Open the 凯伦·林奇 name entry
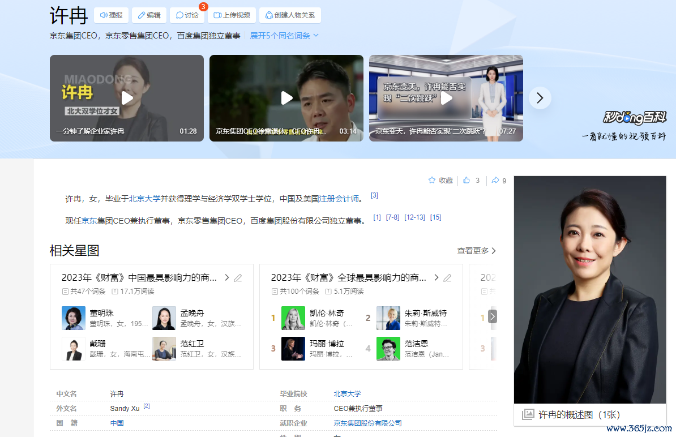676x437 pixels. [x=327, y=313]
